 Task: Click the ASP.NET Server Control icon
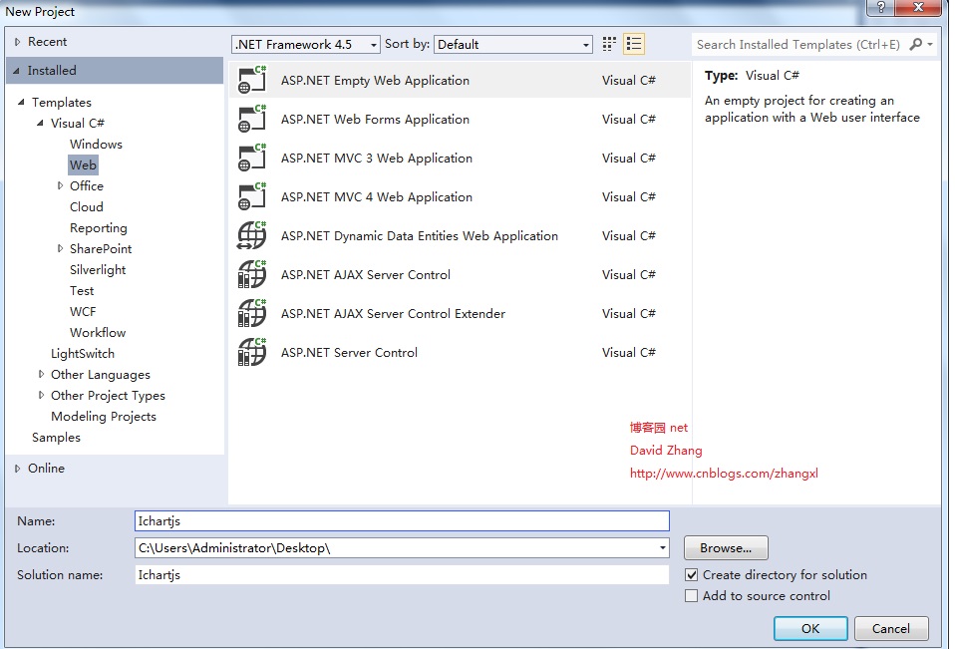[x=252, y=353]
